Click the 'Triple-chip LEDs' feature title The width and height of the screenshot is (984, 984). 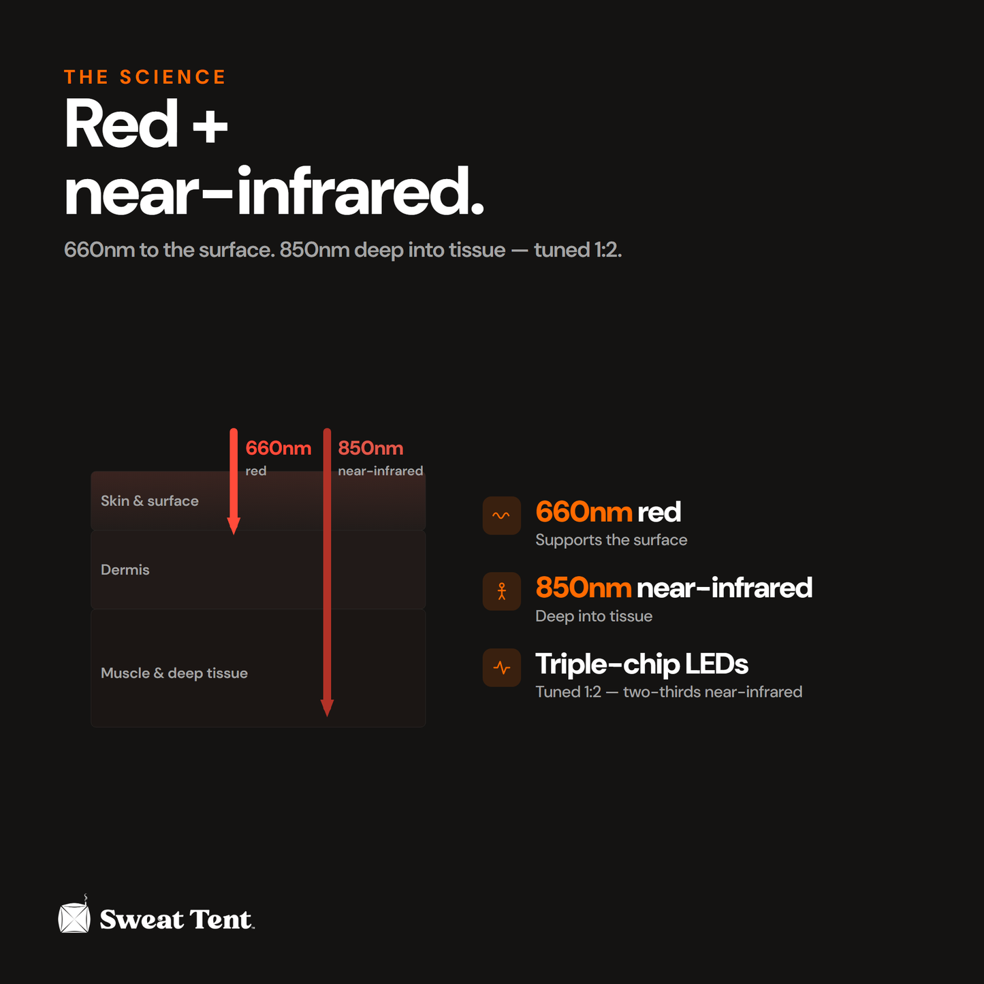tap(641, 664)
